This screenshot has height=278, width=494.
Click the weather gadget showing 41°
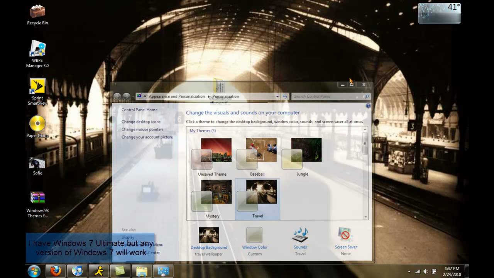pos(440,13)
